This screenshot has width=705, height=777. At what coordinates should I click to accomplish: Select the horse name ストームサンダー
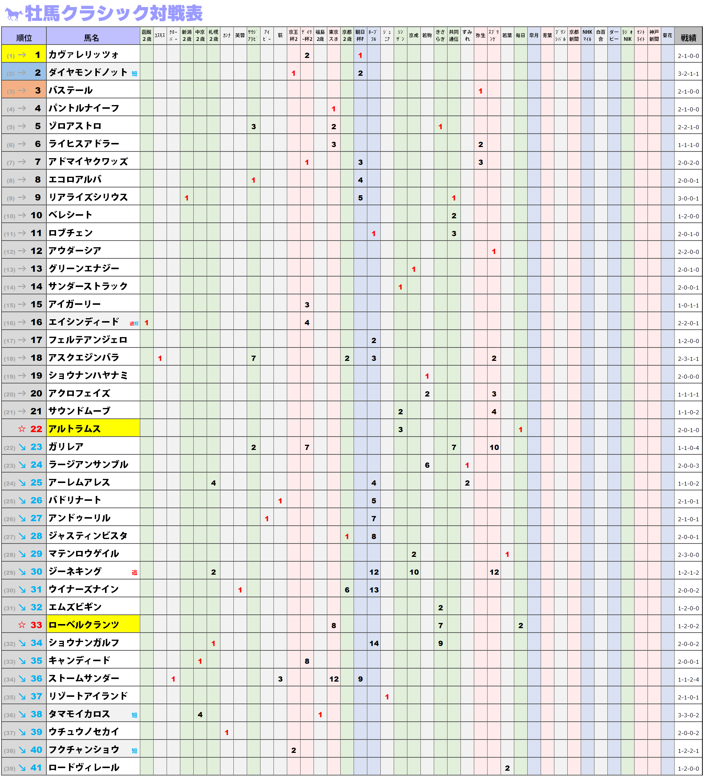point(84,678)
